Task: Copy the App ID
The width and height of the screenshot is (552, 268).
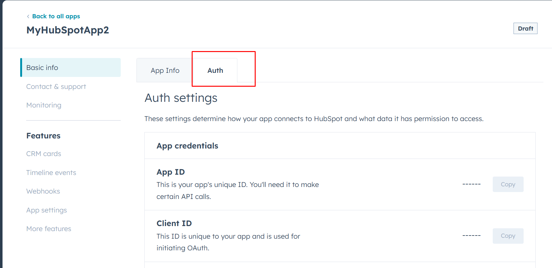Action: 508,184
